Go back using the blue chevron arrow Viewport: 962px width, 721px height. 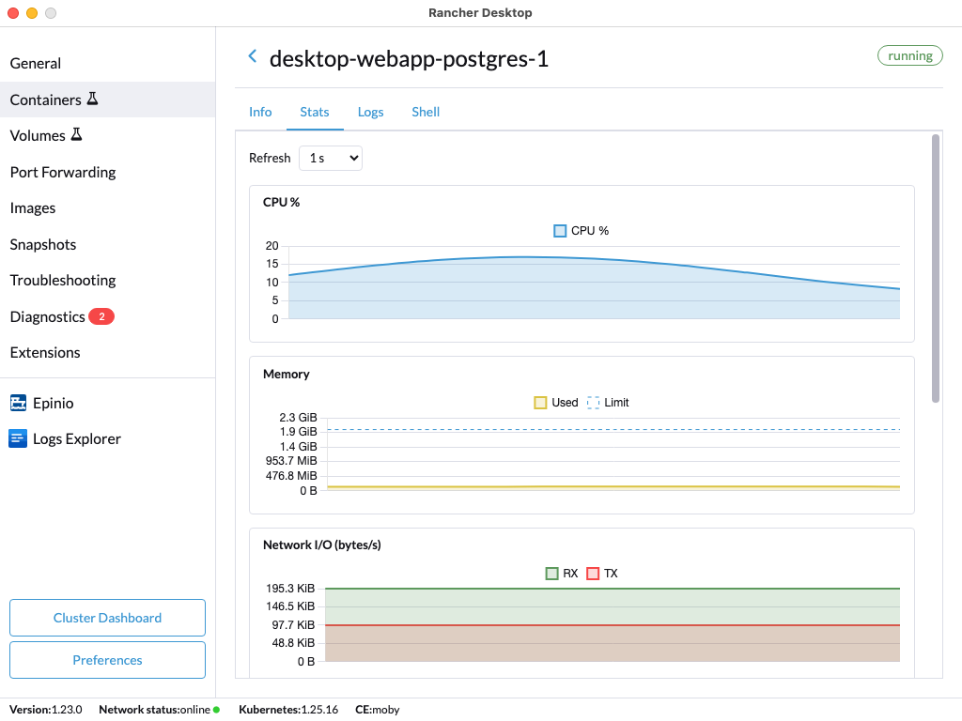pyautogui.click(x=252, y=56)
